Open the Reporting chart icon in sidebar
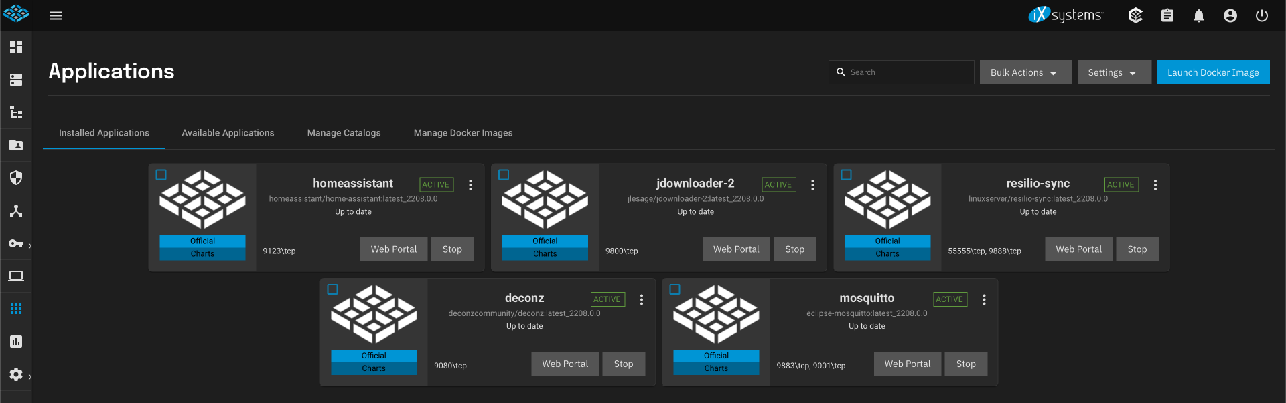Image resolution: width=1286 pixels, height=403 pixels. pos(16,342)
